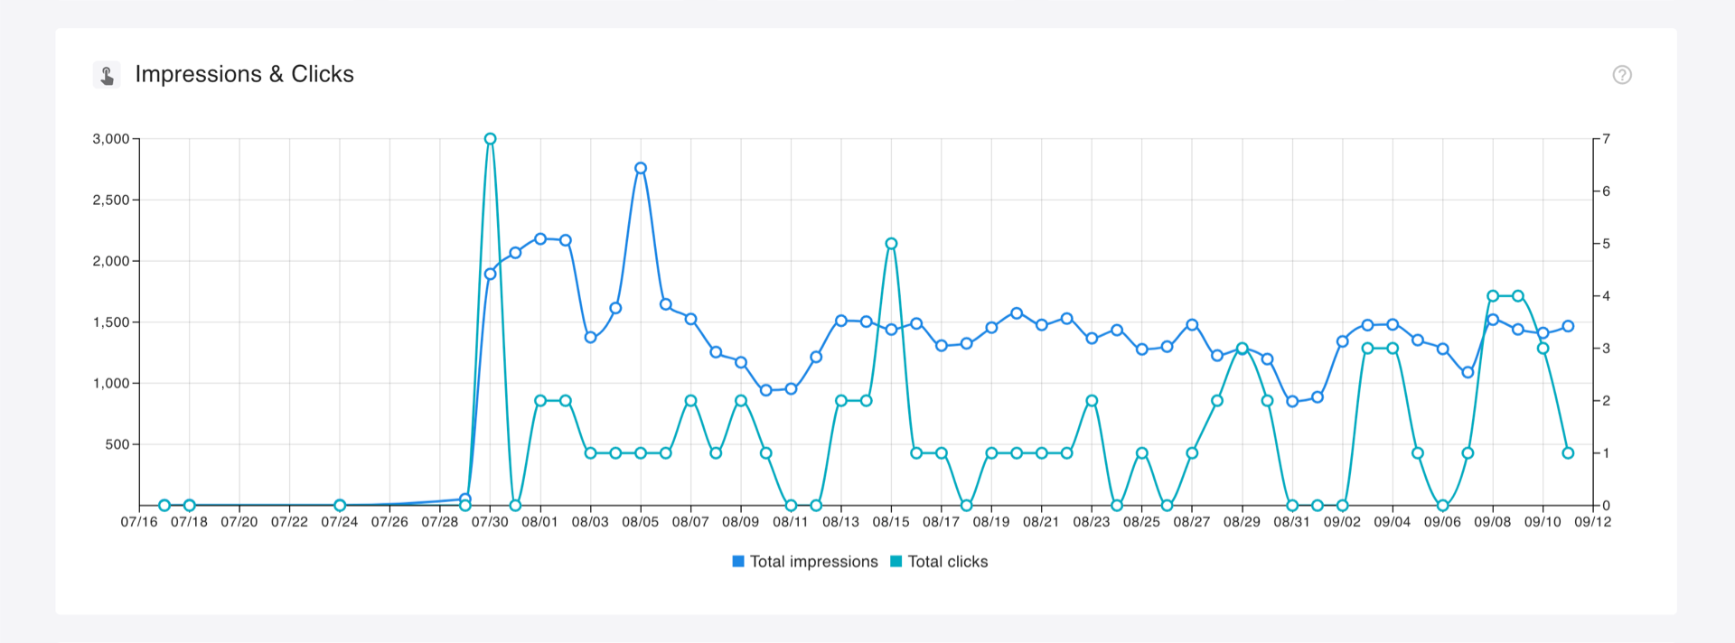Click the 3,000 y-axis label
This screenshot has height=643, width=1735.
coord(111,139)
